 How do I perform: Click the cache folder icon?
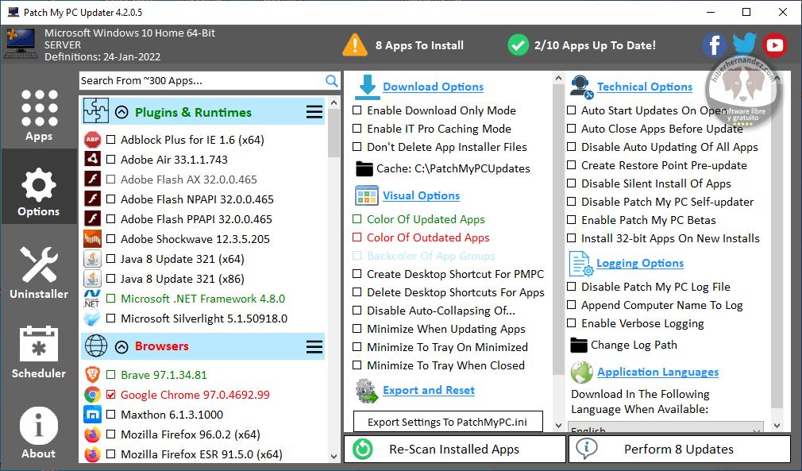click(364, 168)
